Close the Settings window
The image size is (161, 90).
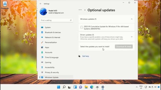click(135, 3)
